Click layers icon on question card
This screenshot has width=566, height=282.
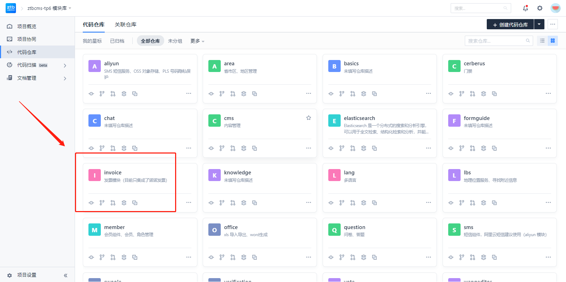(364, 257)
